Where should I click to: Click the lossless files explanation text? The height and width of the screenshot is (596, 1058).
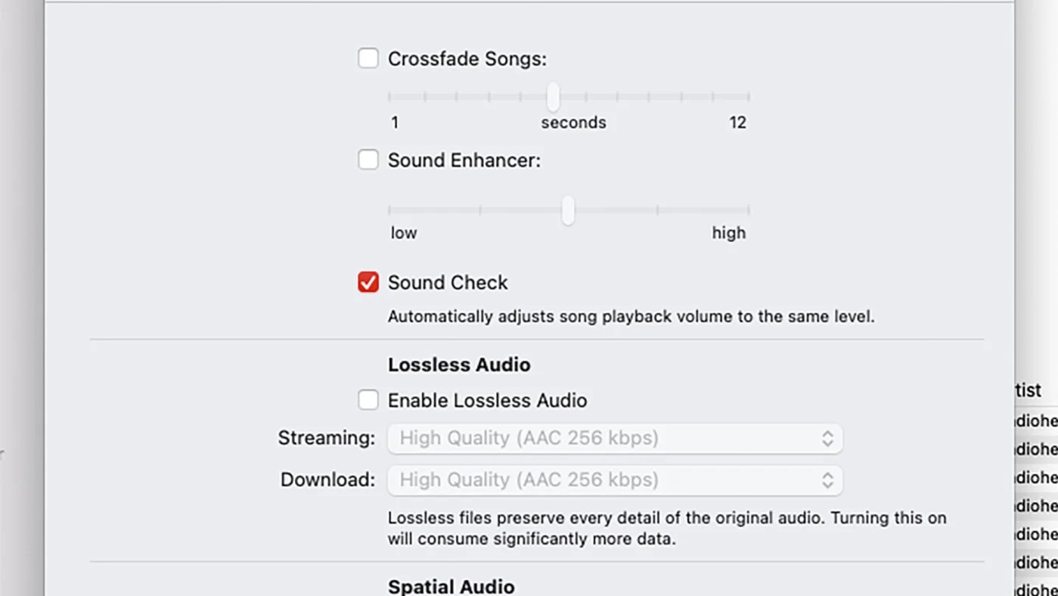click(666, 529)
